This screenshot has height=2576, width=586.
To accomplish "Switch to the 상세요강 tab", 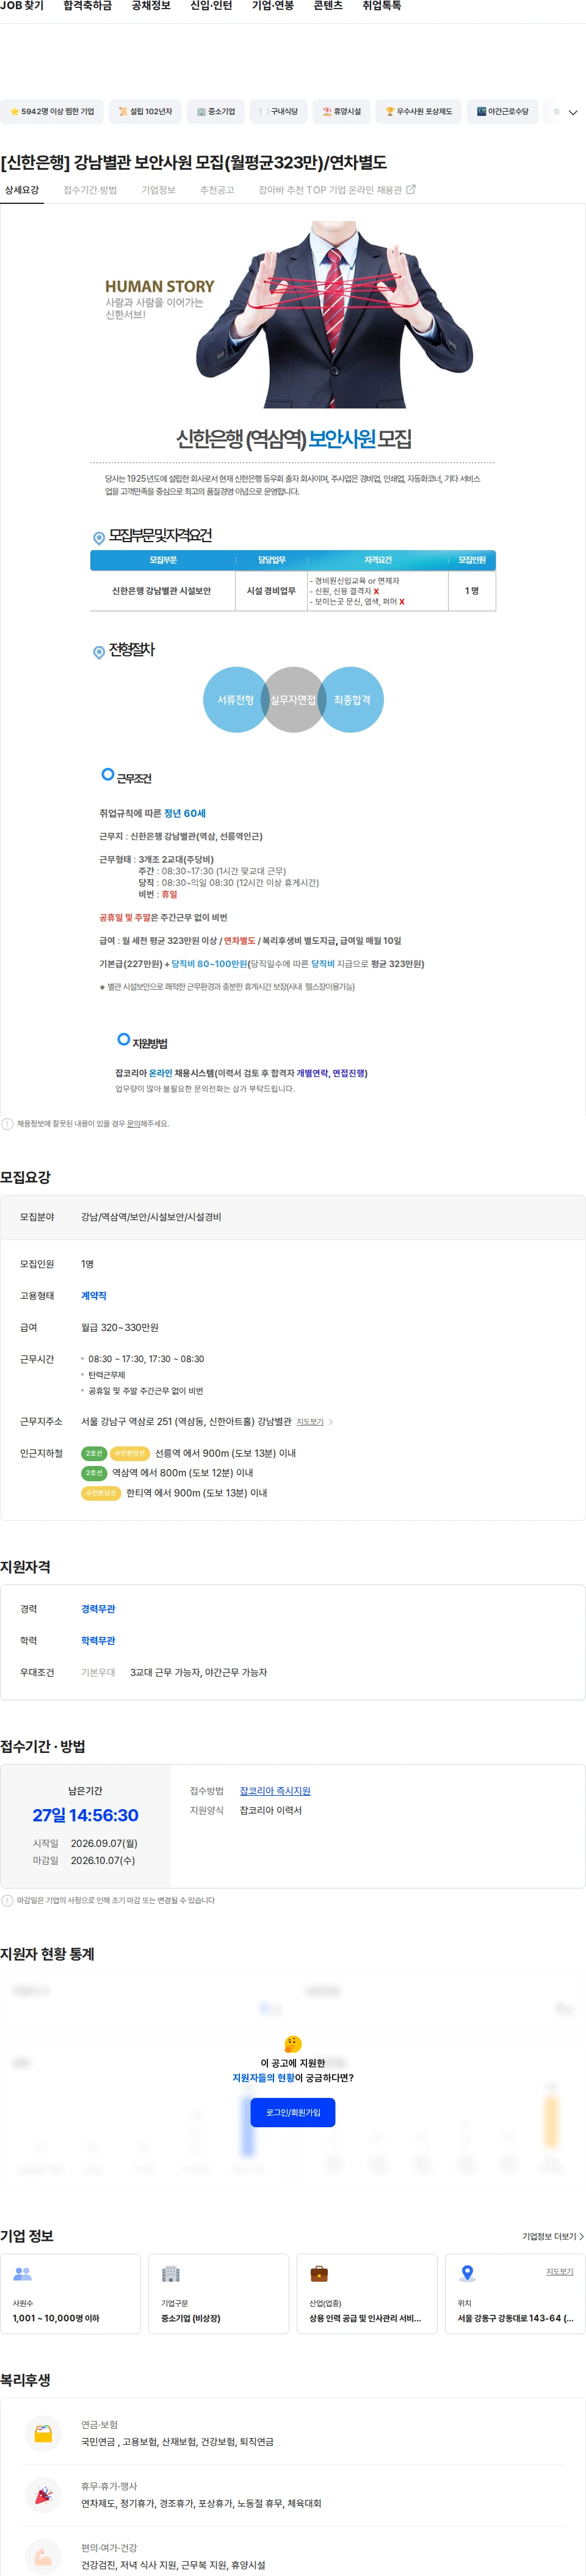I will pyautogui.click(x=22, y=190).
